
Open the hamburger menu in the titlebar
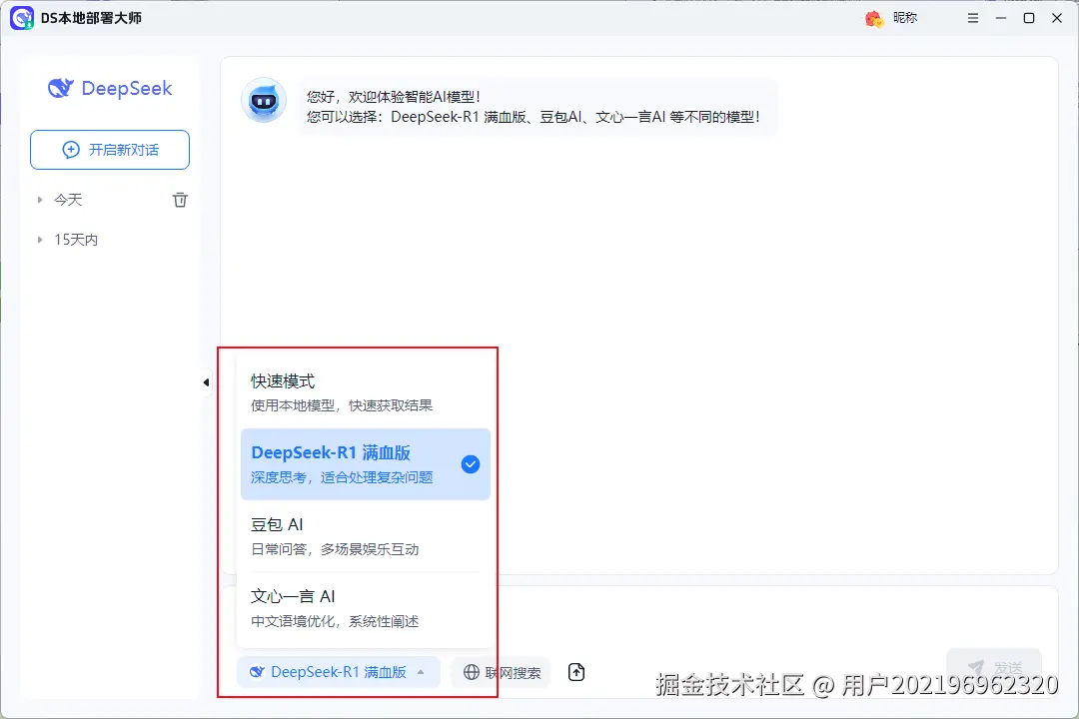(x=972, y=17)
